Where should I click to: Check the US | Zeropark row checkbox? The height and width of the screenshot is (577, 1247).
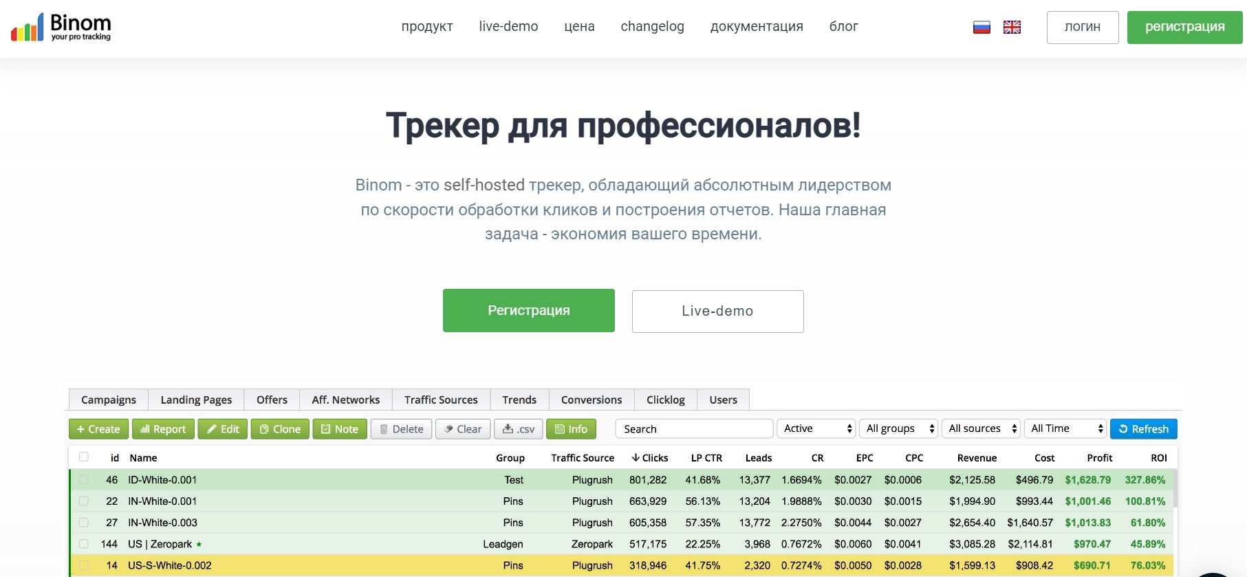[84, 543]
